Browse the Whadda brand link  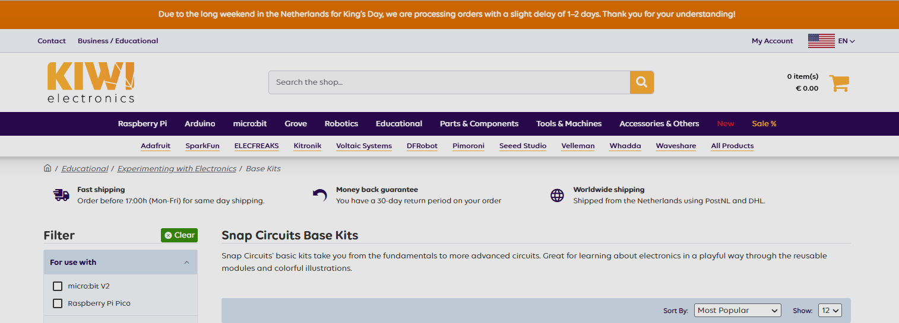(x=625, y=146)
